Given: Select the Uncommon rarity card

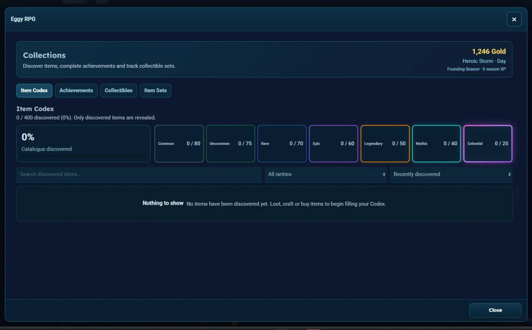Looking at the screenshot, I should tap(231, 144).
